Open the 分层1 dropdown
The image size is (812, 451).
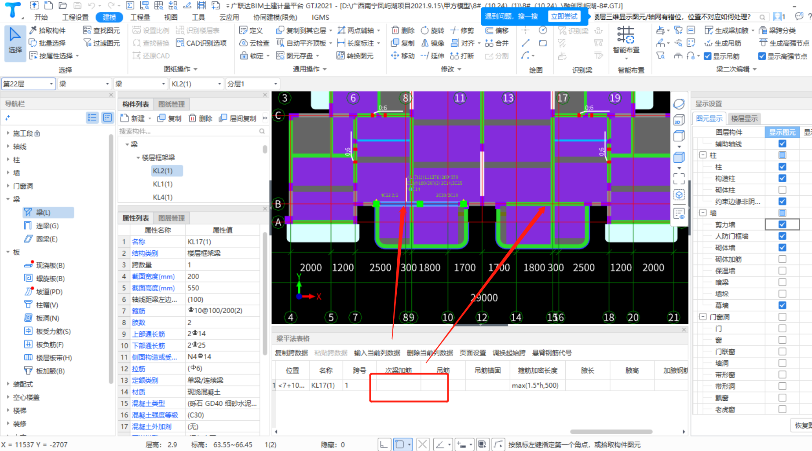(252, 84)
